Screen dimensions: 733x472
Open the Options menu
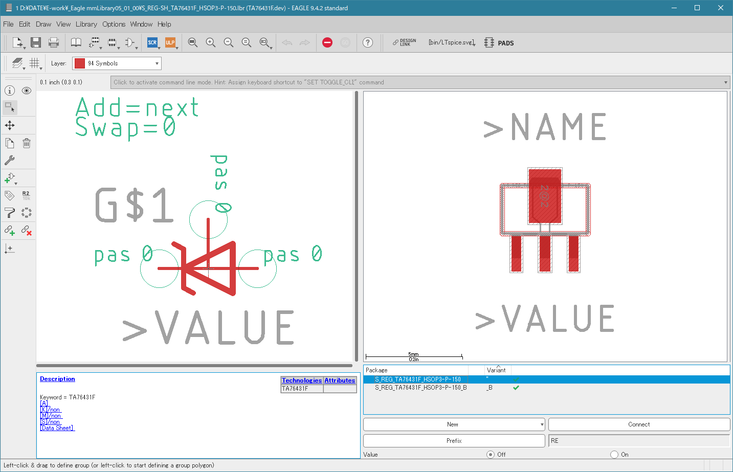point(114,24)
